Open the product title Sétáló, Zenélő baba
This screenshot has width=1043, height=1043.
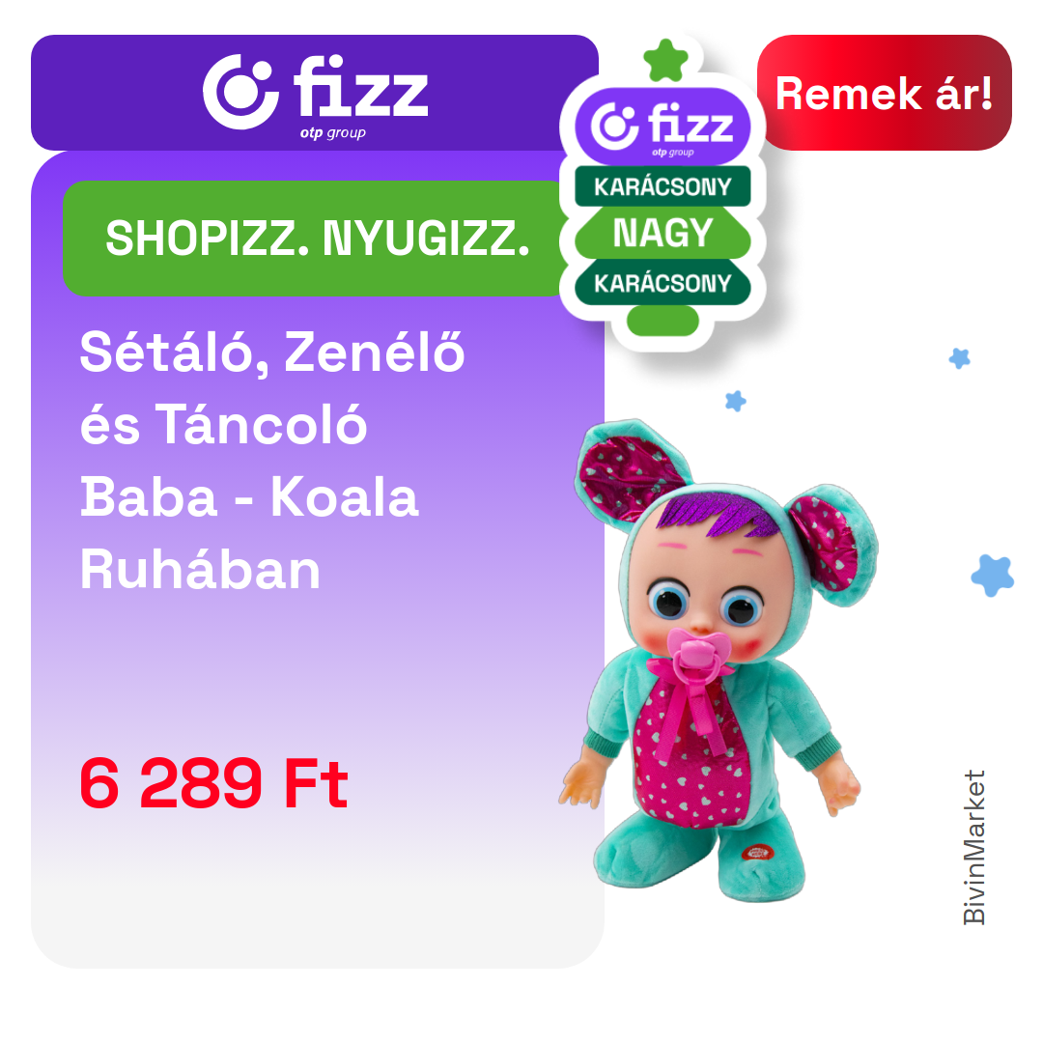(272, 461)
